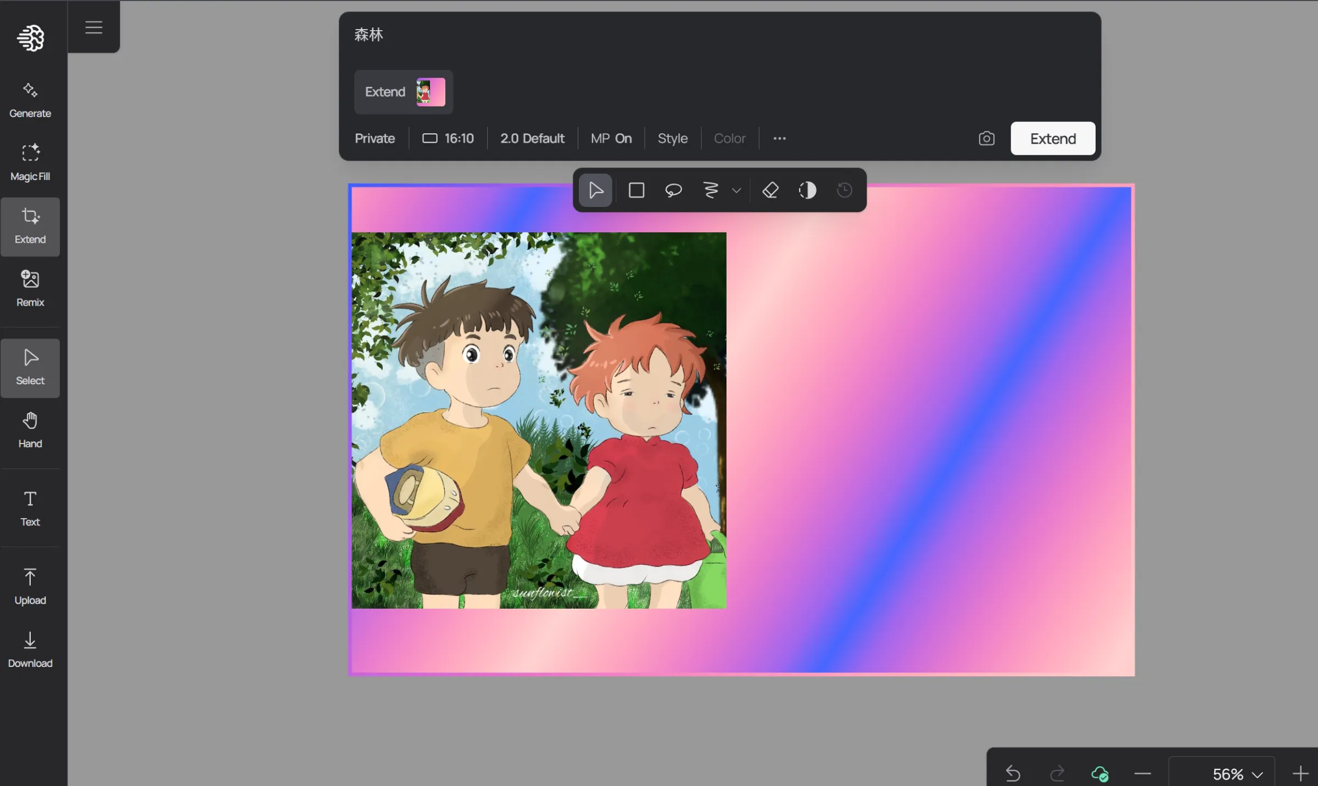Click the app logo icon
The width and height of the screenshot is (1318, 786).
pyautogui.click(x=30, y=38)
